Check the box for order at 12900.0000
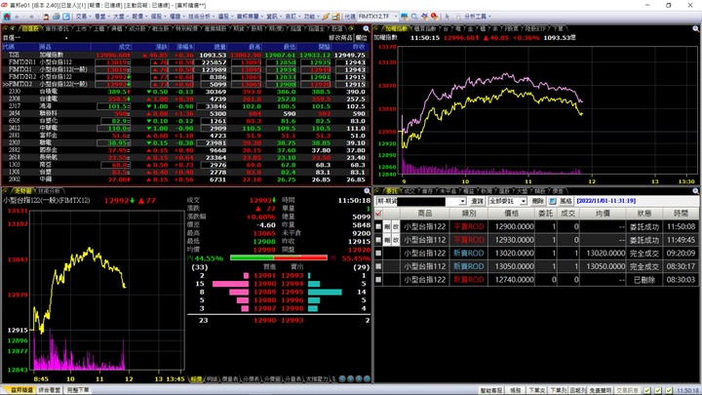The image size is (702, 395). click(x=378, y=226)
